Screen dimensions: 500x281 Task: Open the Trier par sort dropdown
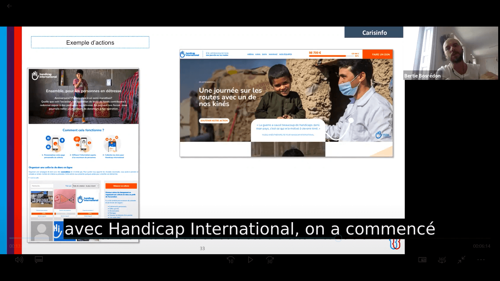[86, 186]
